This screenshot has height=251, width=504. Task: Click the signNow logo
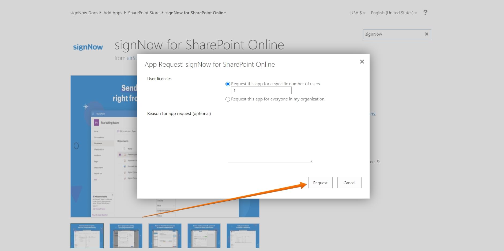tap(88, 47)
